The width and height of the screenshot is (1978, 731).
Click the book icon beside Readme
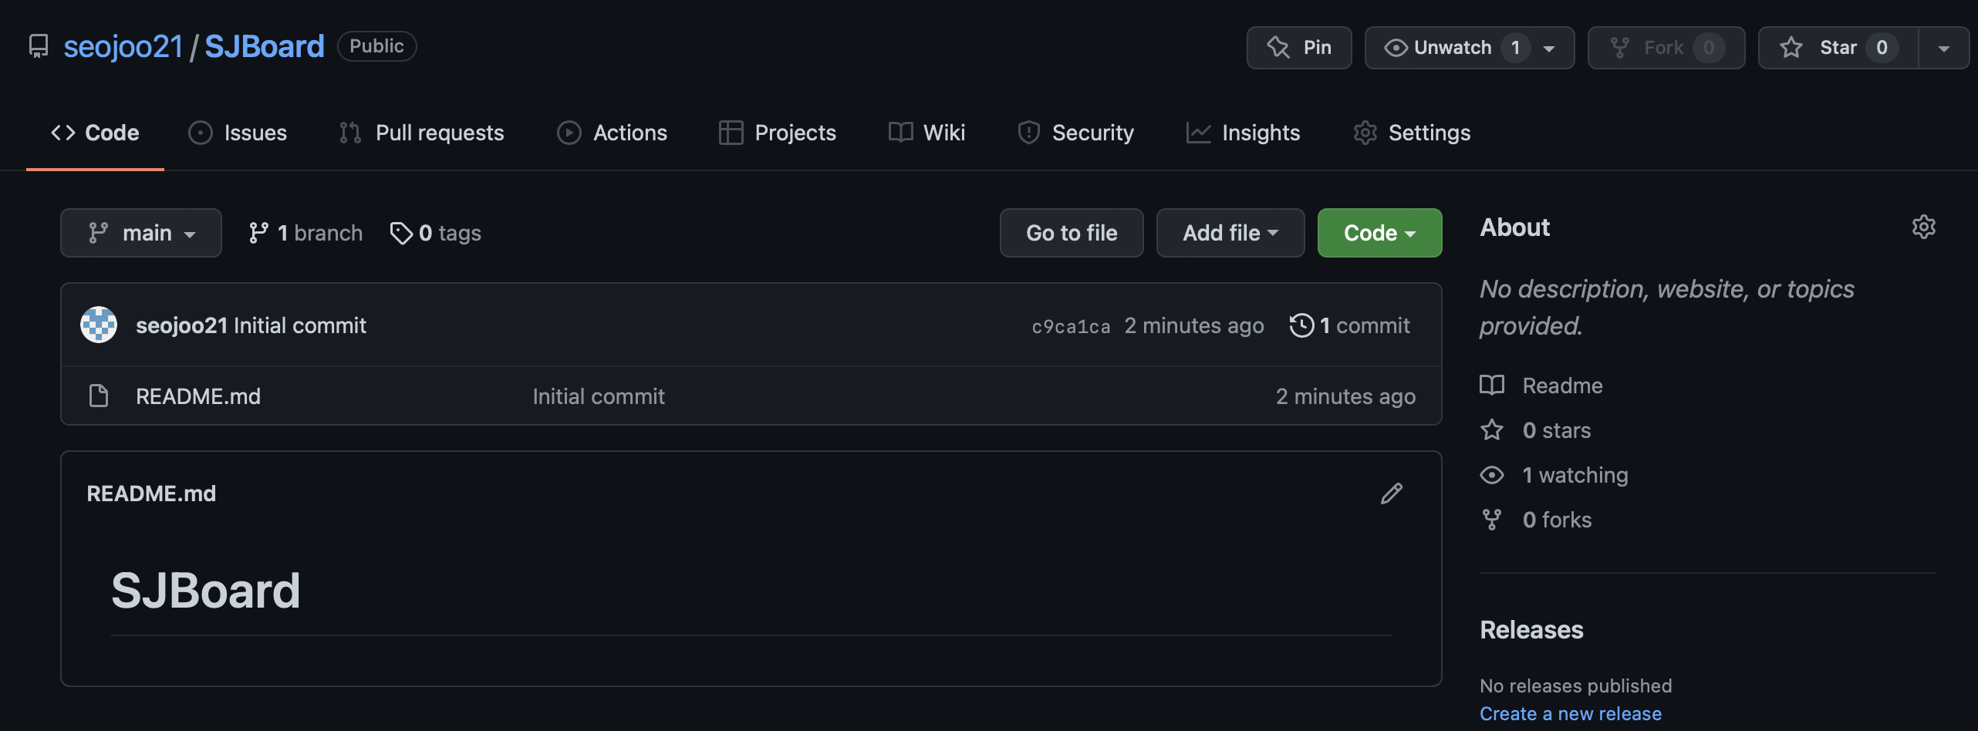pos(1492,385)
